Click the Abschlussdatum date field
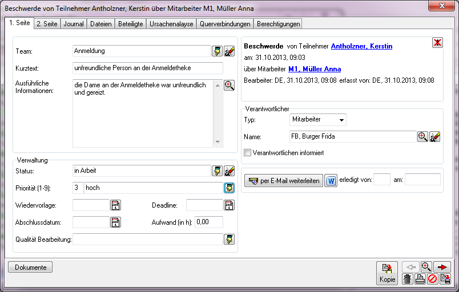The width and height of the screenshot is (459, 292). coord(91,222)
